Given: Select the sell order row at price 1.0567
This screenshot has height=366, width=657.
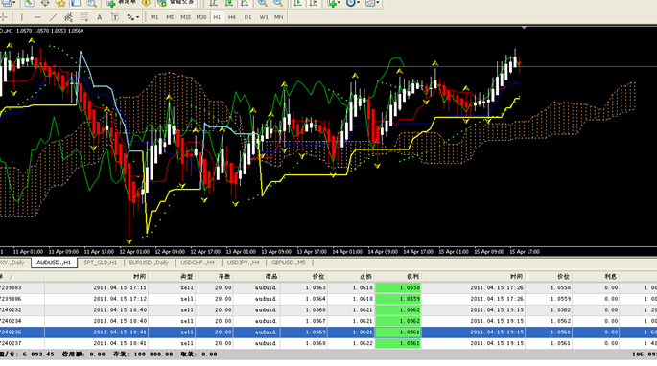Looking at the screenshot, I should [x=328, y=321].
